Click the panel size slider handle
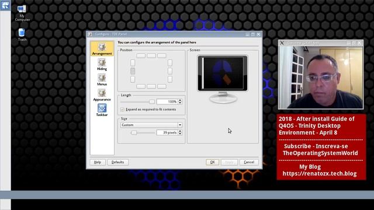The width and height of the screenshot is (374, 210). [134, 132]
